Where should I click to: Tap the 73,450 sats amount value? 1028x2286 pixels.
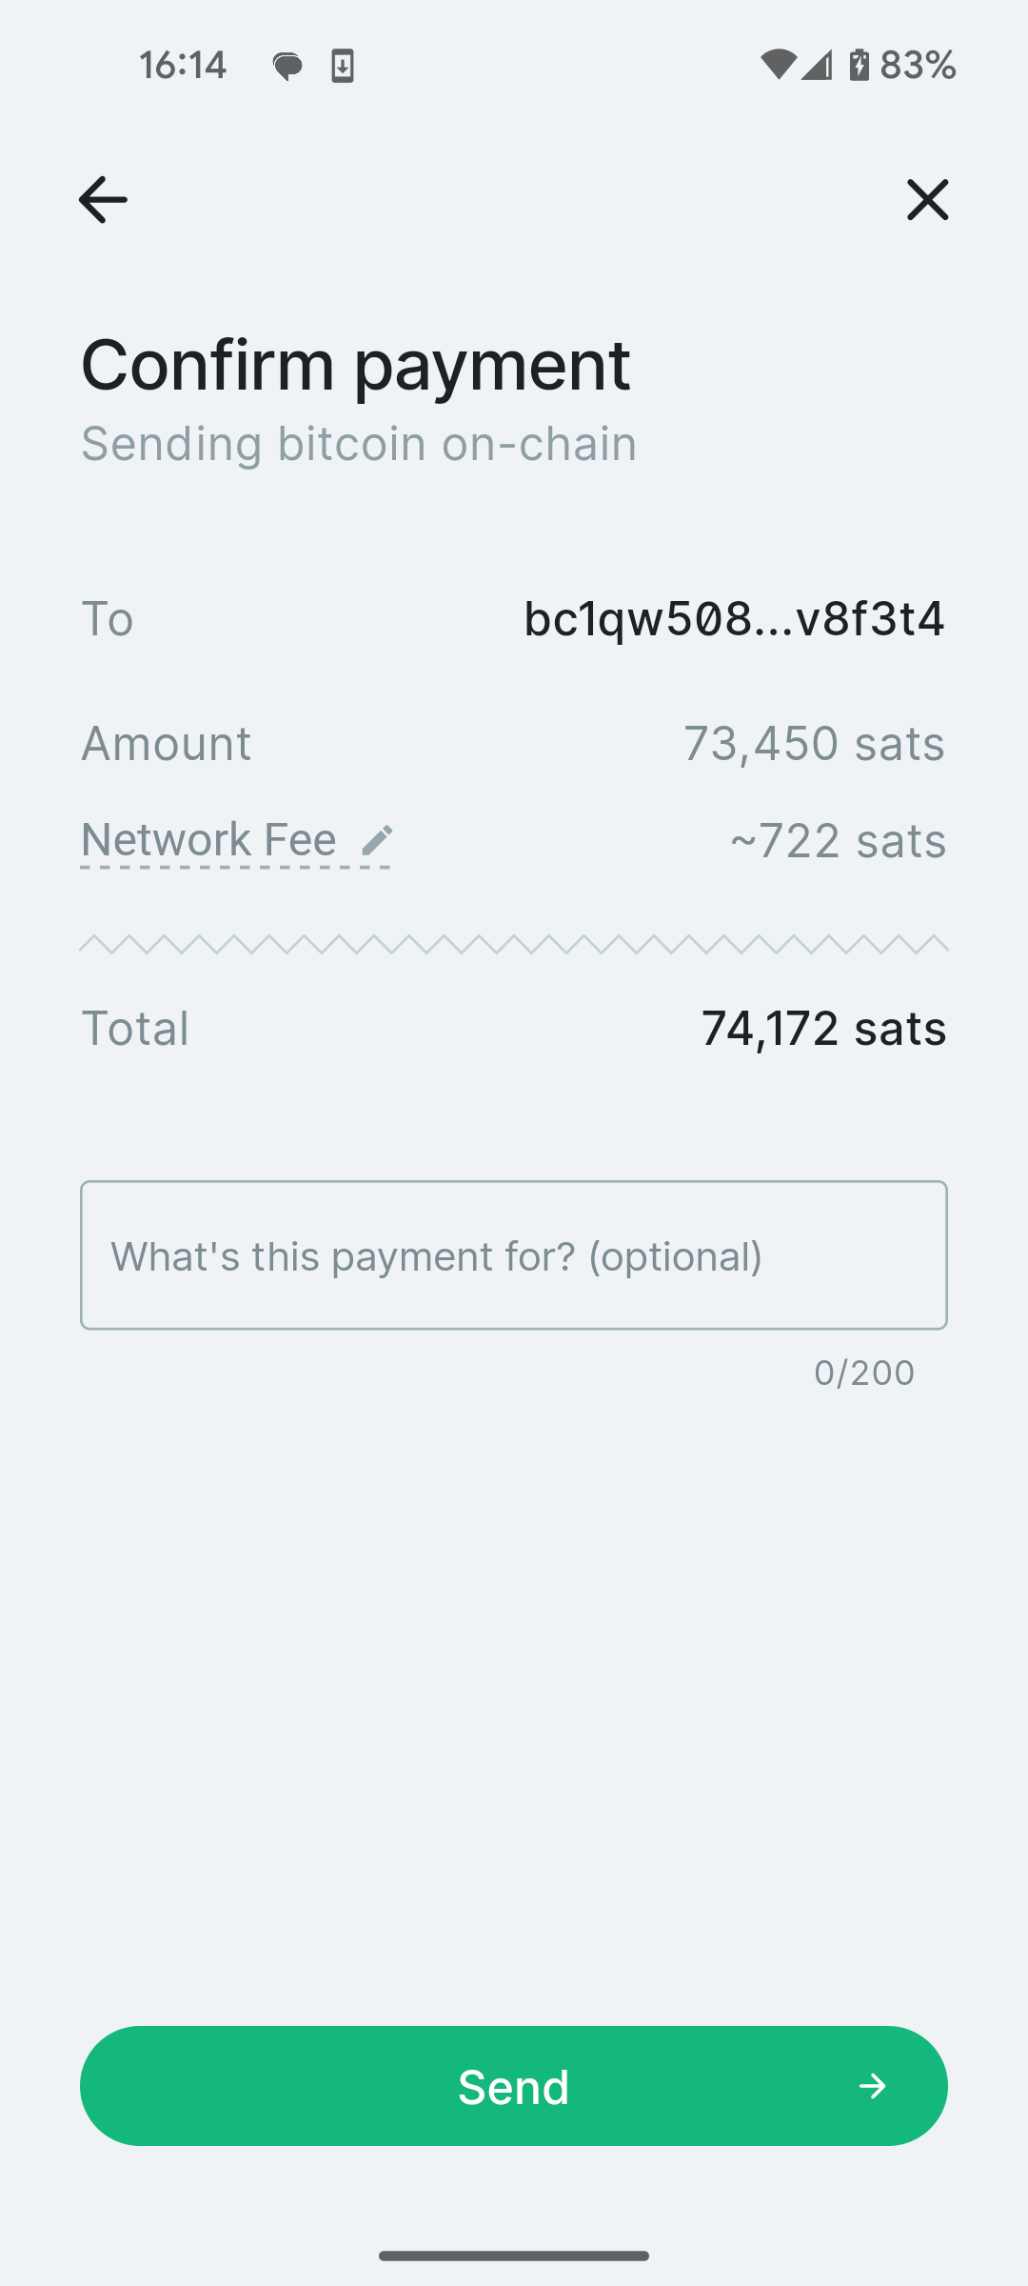(x=814, y=743)
